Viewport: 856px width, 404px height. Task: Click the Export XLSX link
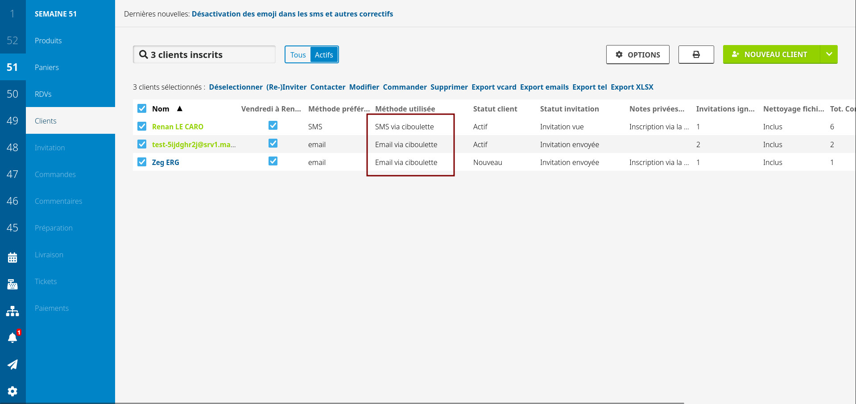pyautogui.click(x=632, y=87)
